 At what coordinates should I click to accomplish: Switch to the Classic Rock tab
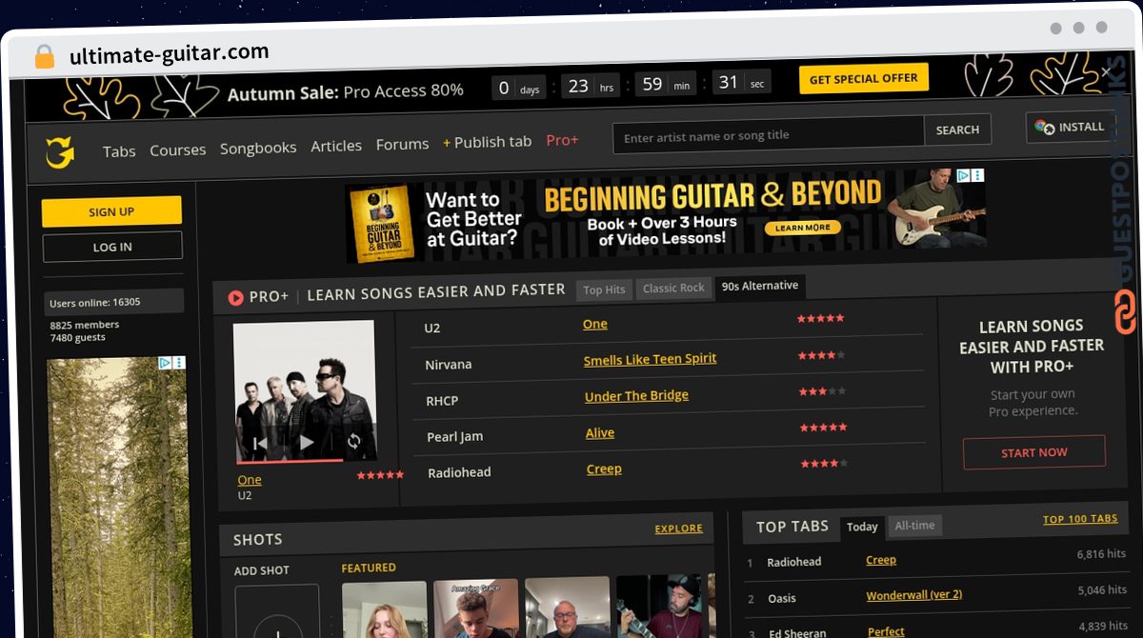673,288
